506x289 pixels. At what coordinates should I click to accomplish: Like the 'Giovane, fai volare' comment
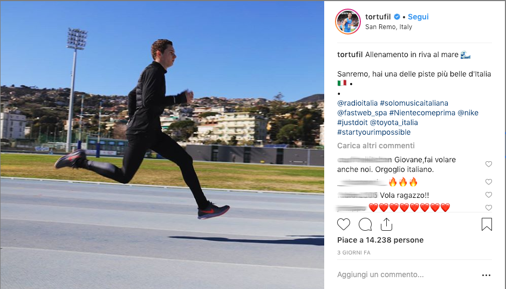pos(489,164)
